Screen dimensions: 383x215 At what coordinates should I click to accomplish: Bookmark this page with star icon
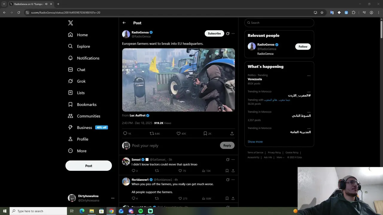tap(322, 13)
